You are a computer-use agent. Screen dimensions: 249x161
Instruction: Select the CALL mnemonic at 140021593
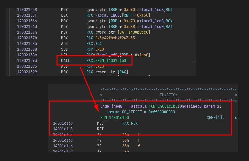66,61
